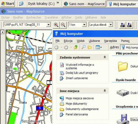The image size is (138, 124).
Task: Open Moje miejsca sieciowe link
Action: (x=80, y=98)
